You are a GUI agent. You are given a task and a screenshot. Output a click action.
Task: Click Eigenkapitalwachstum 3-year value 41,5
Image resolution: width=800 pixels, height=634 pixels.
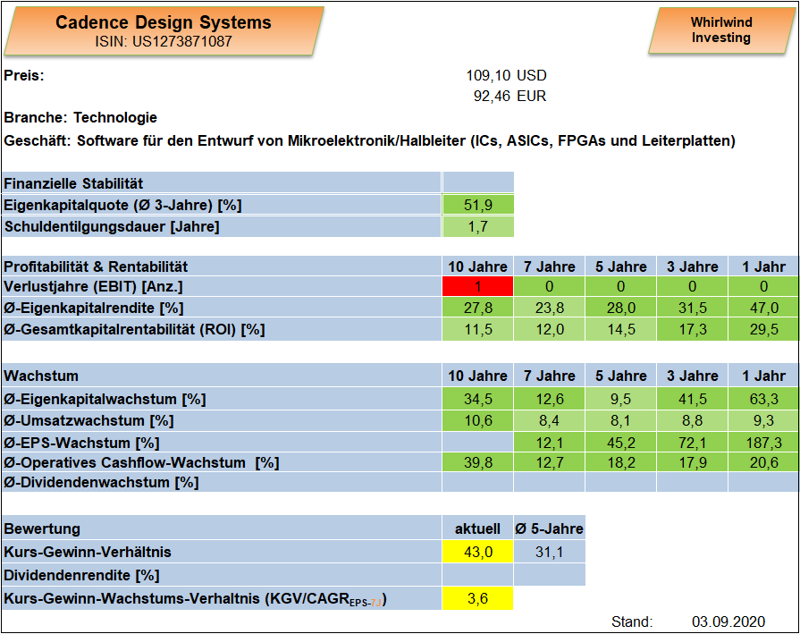pyautogui.click(x=693, y=399)
